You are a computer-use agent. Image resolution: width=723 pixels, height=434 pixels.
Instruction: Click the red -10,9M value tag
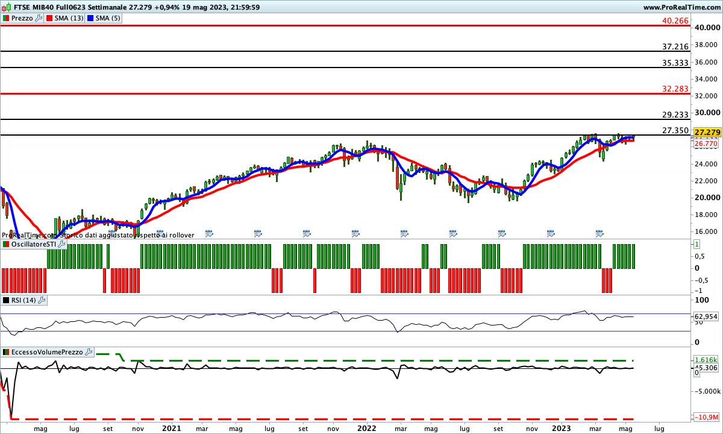706,418
